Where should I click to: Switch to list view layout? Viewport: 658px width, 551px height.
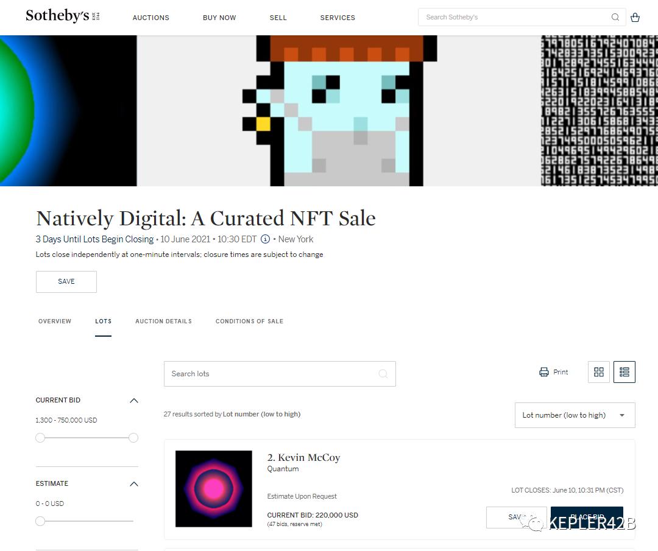(x=624, y=372)
